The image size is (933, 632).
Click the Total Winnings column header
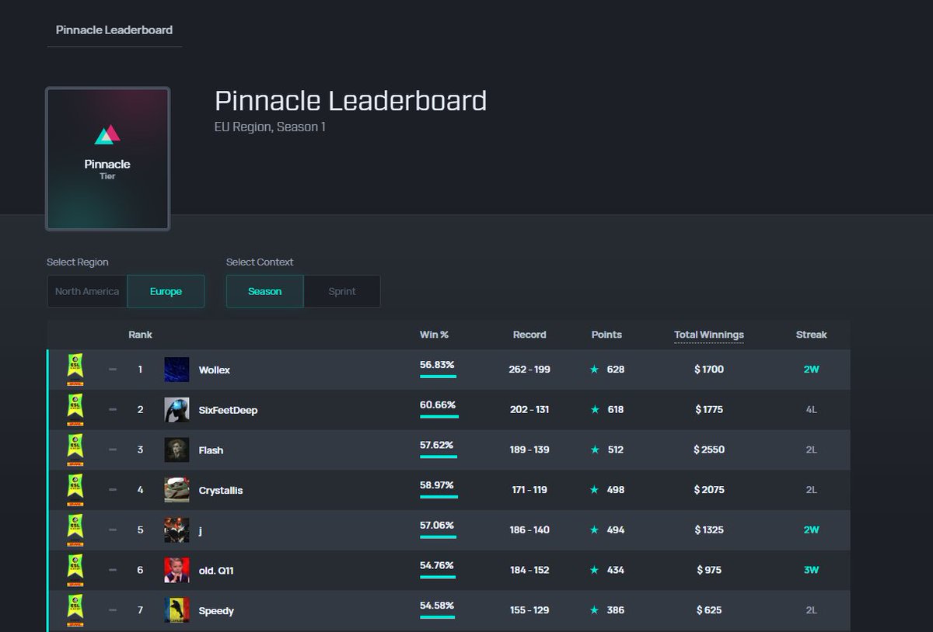[709, 335]
